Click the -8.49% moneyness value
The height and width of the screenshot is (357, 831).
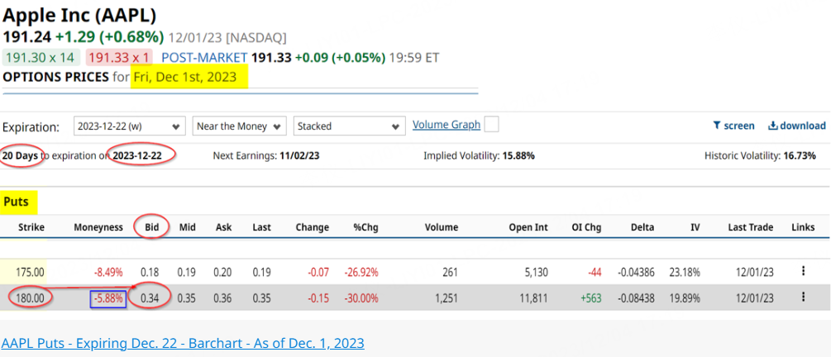[108, 272]
